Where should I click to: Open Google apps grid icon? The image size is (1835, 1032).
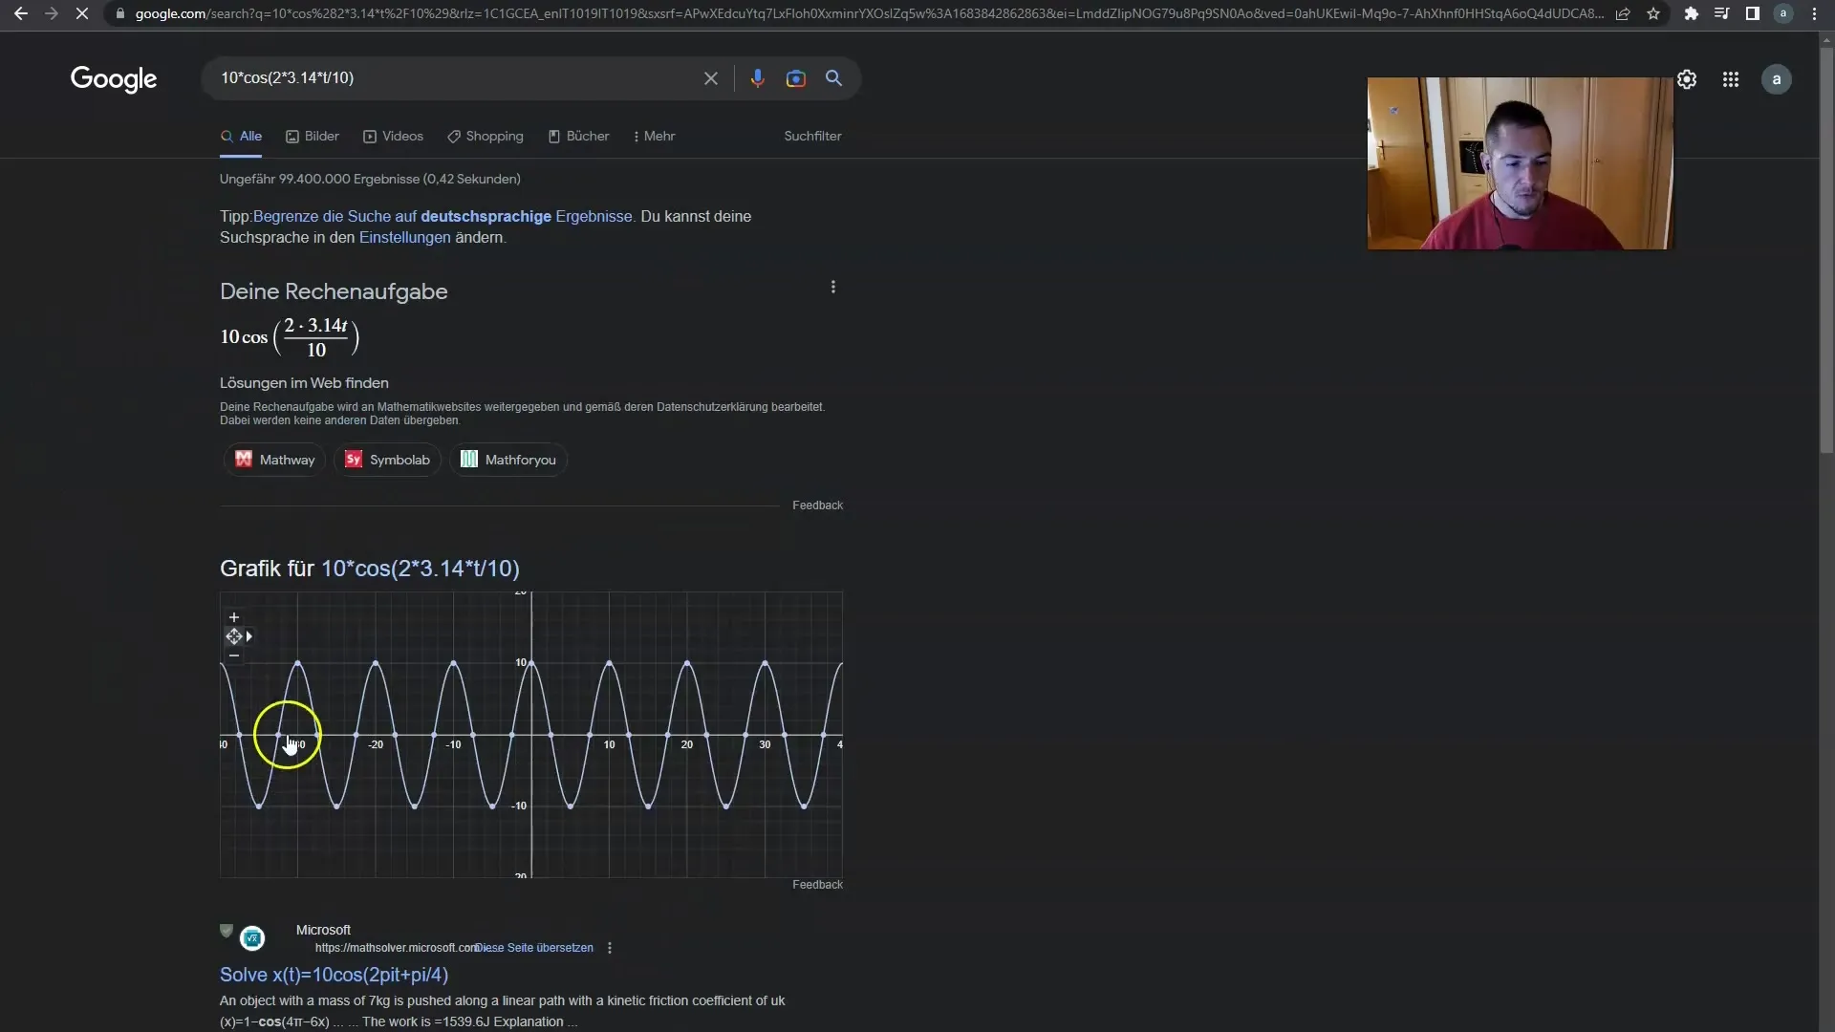point(1731,79)
